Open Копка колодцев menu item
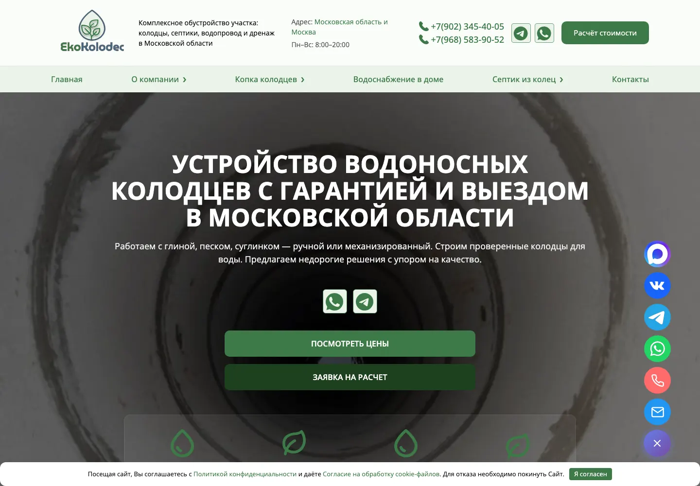Screen dimensions: 700x486 tap(266, 79)
